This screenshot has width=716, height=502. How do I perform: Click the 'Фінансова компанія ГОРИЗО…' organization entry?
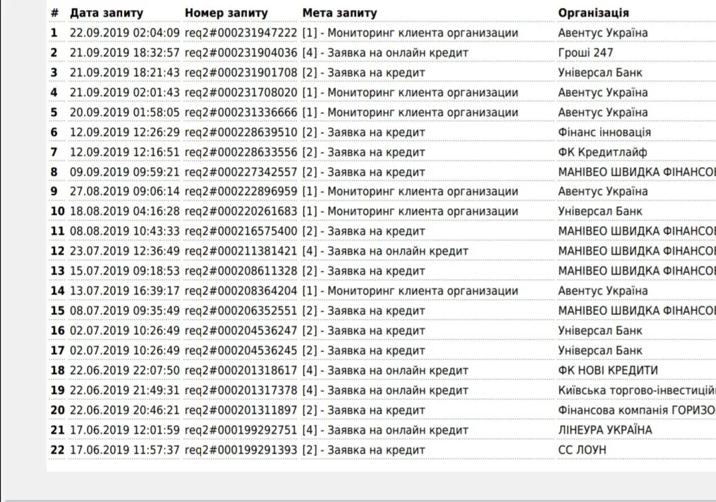pyautogui.click(x=636, y=410)
